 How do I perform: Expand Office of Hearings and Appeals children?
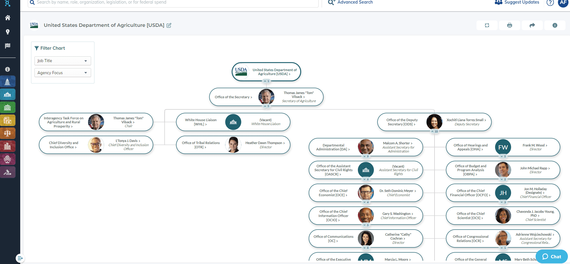(x=503, y=156)
